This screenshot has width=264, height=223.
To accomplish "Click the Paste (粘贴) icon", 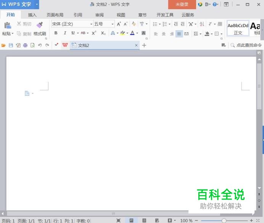I will click(x=7, y=26).
